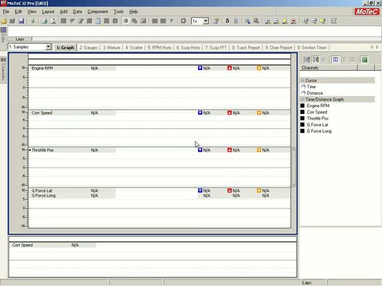382x286 pixels.
Task: Switch to the 4: Scatter tab
Action: 134,48
